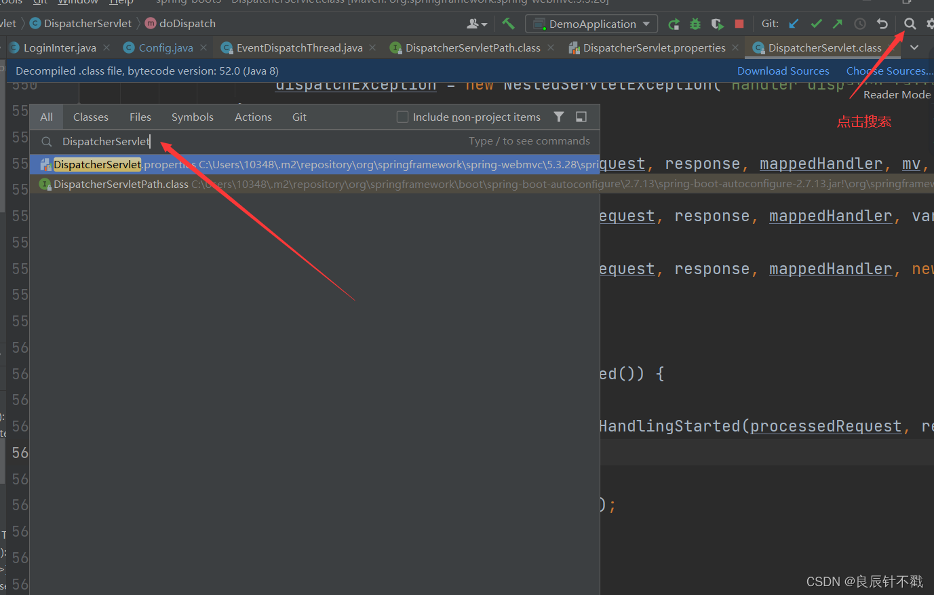
Task: Click processedRequest in the code editor
Action: pyautogui.click(x=825, y=426)
